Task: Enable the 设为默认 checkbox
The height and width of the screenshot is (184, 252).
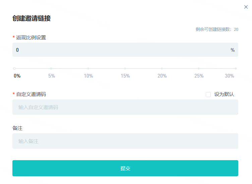Action: click(x=208, y=94)
